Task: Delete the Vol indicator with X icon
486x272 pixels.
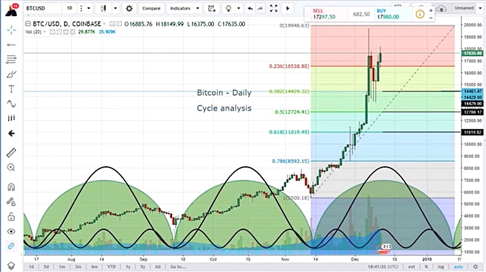Action: (x=72, y=32)
